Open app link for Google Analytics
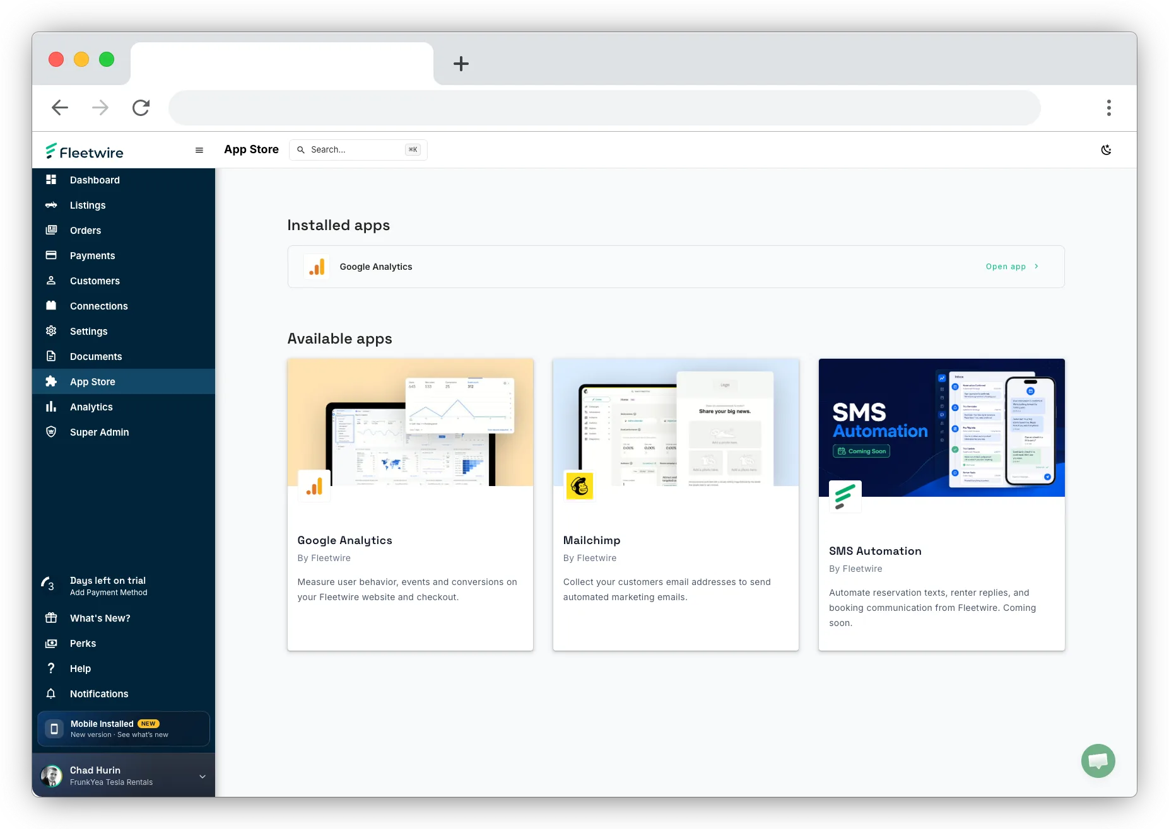 point(1006,267)
